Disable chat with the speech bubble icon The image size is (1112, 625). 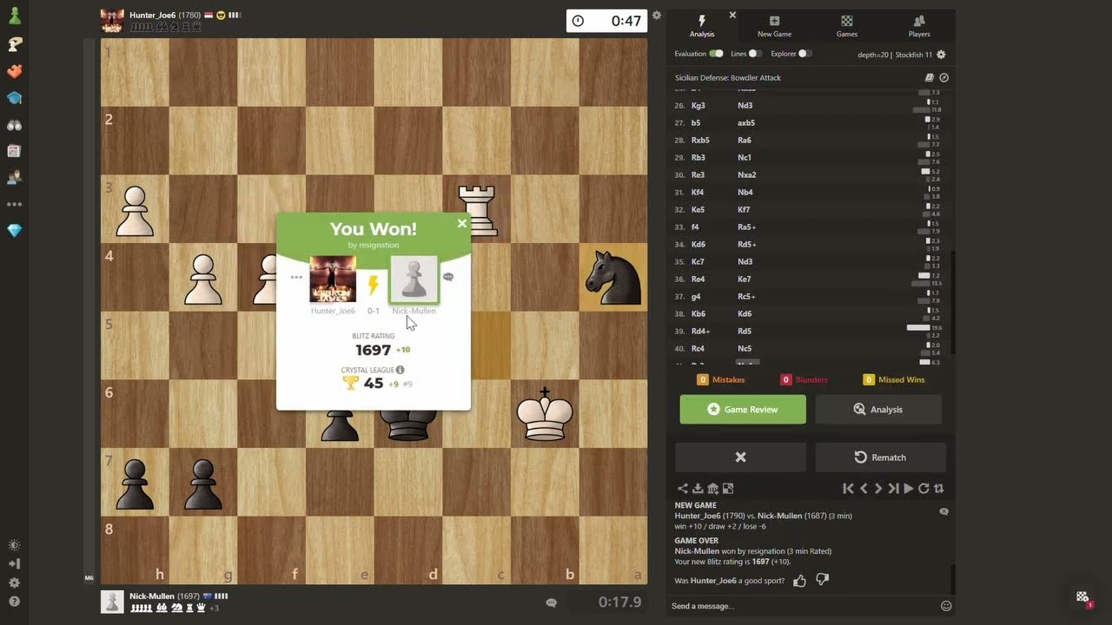[944, 512]
